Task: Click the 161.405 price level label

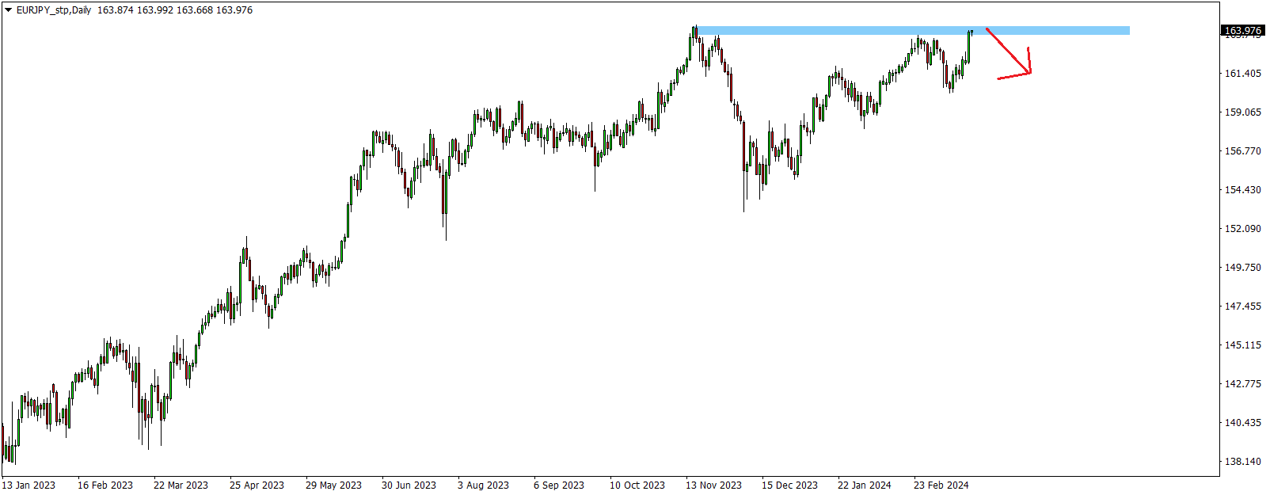Action: (1243, 74)
